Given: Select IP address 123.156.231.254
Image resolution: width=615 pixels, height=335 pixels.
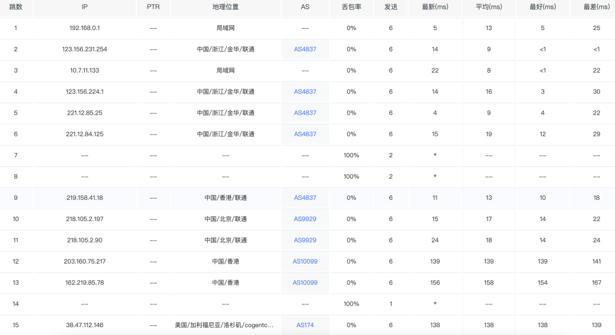Looking at the screenshot, I should point(84,49).
